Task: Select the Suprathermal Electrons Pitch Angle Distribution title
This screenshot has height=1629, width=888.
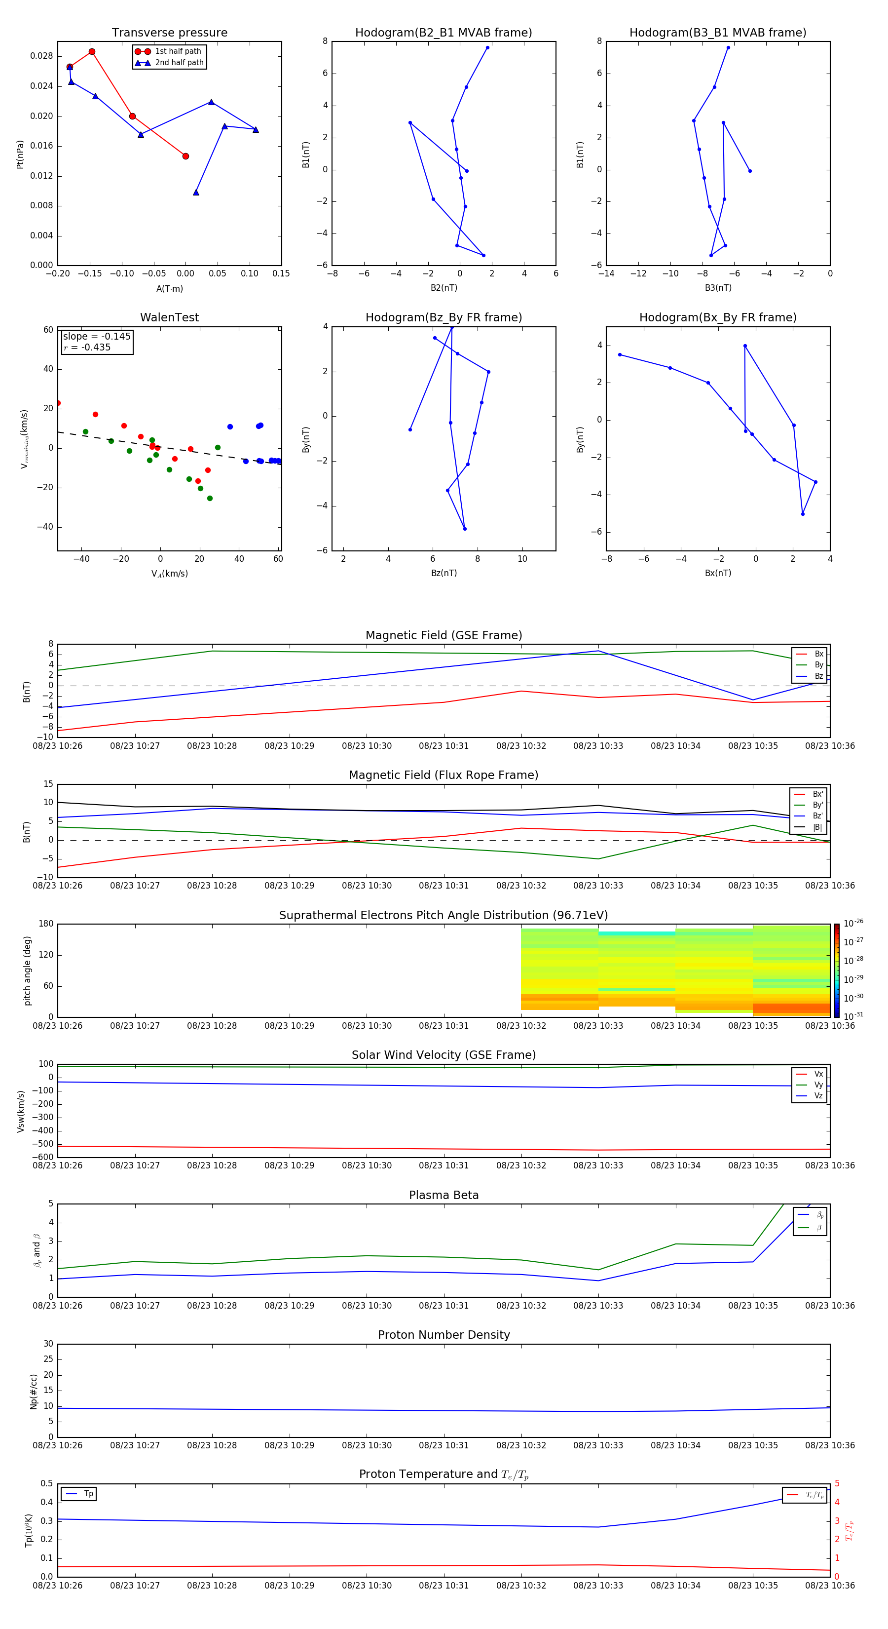Action: (444, 916)
